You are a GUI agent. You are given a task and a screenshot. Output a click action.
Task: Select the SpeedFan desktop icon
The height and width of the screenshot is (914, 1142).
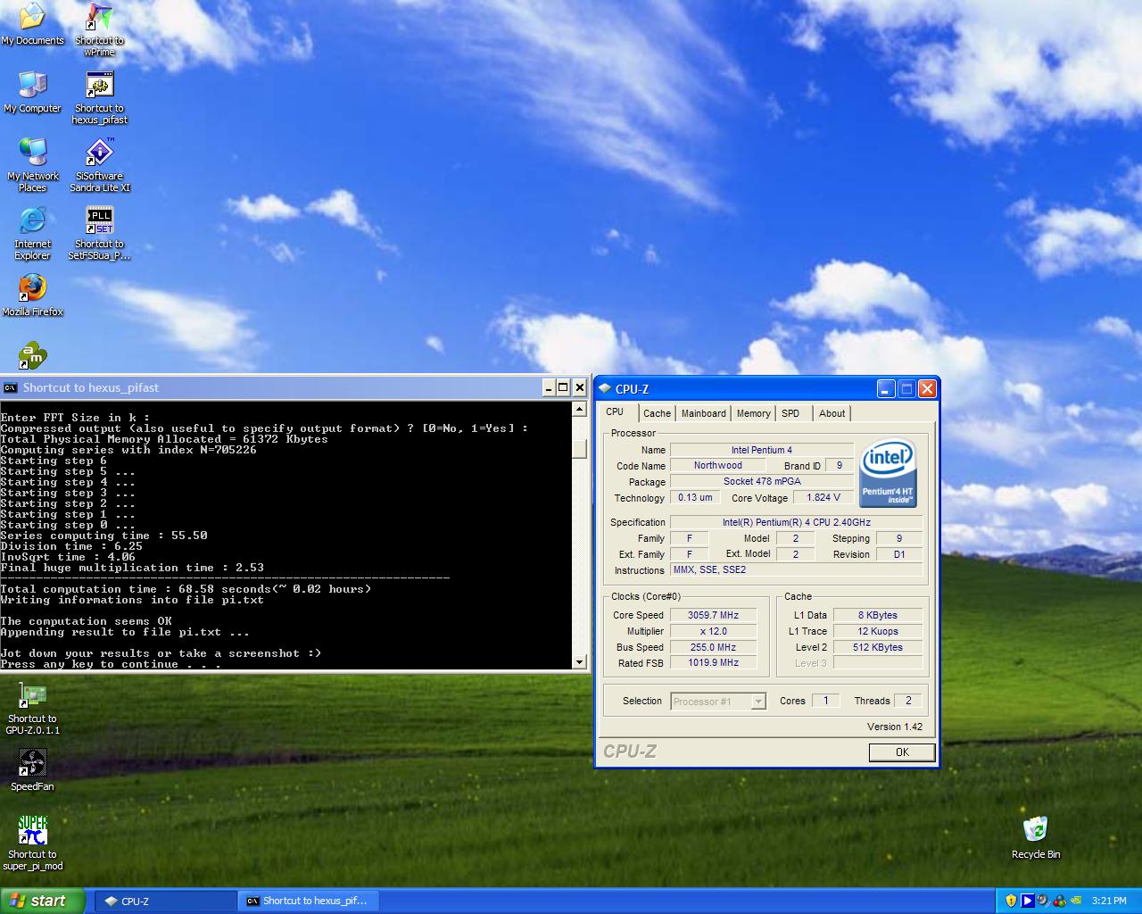(x=32, y=770)
